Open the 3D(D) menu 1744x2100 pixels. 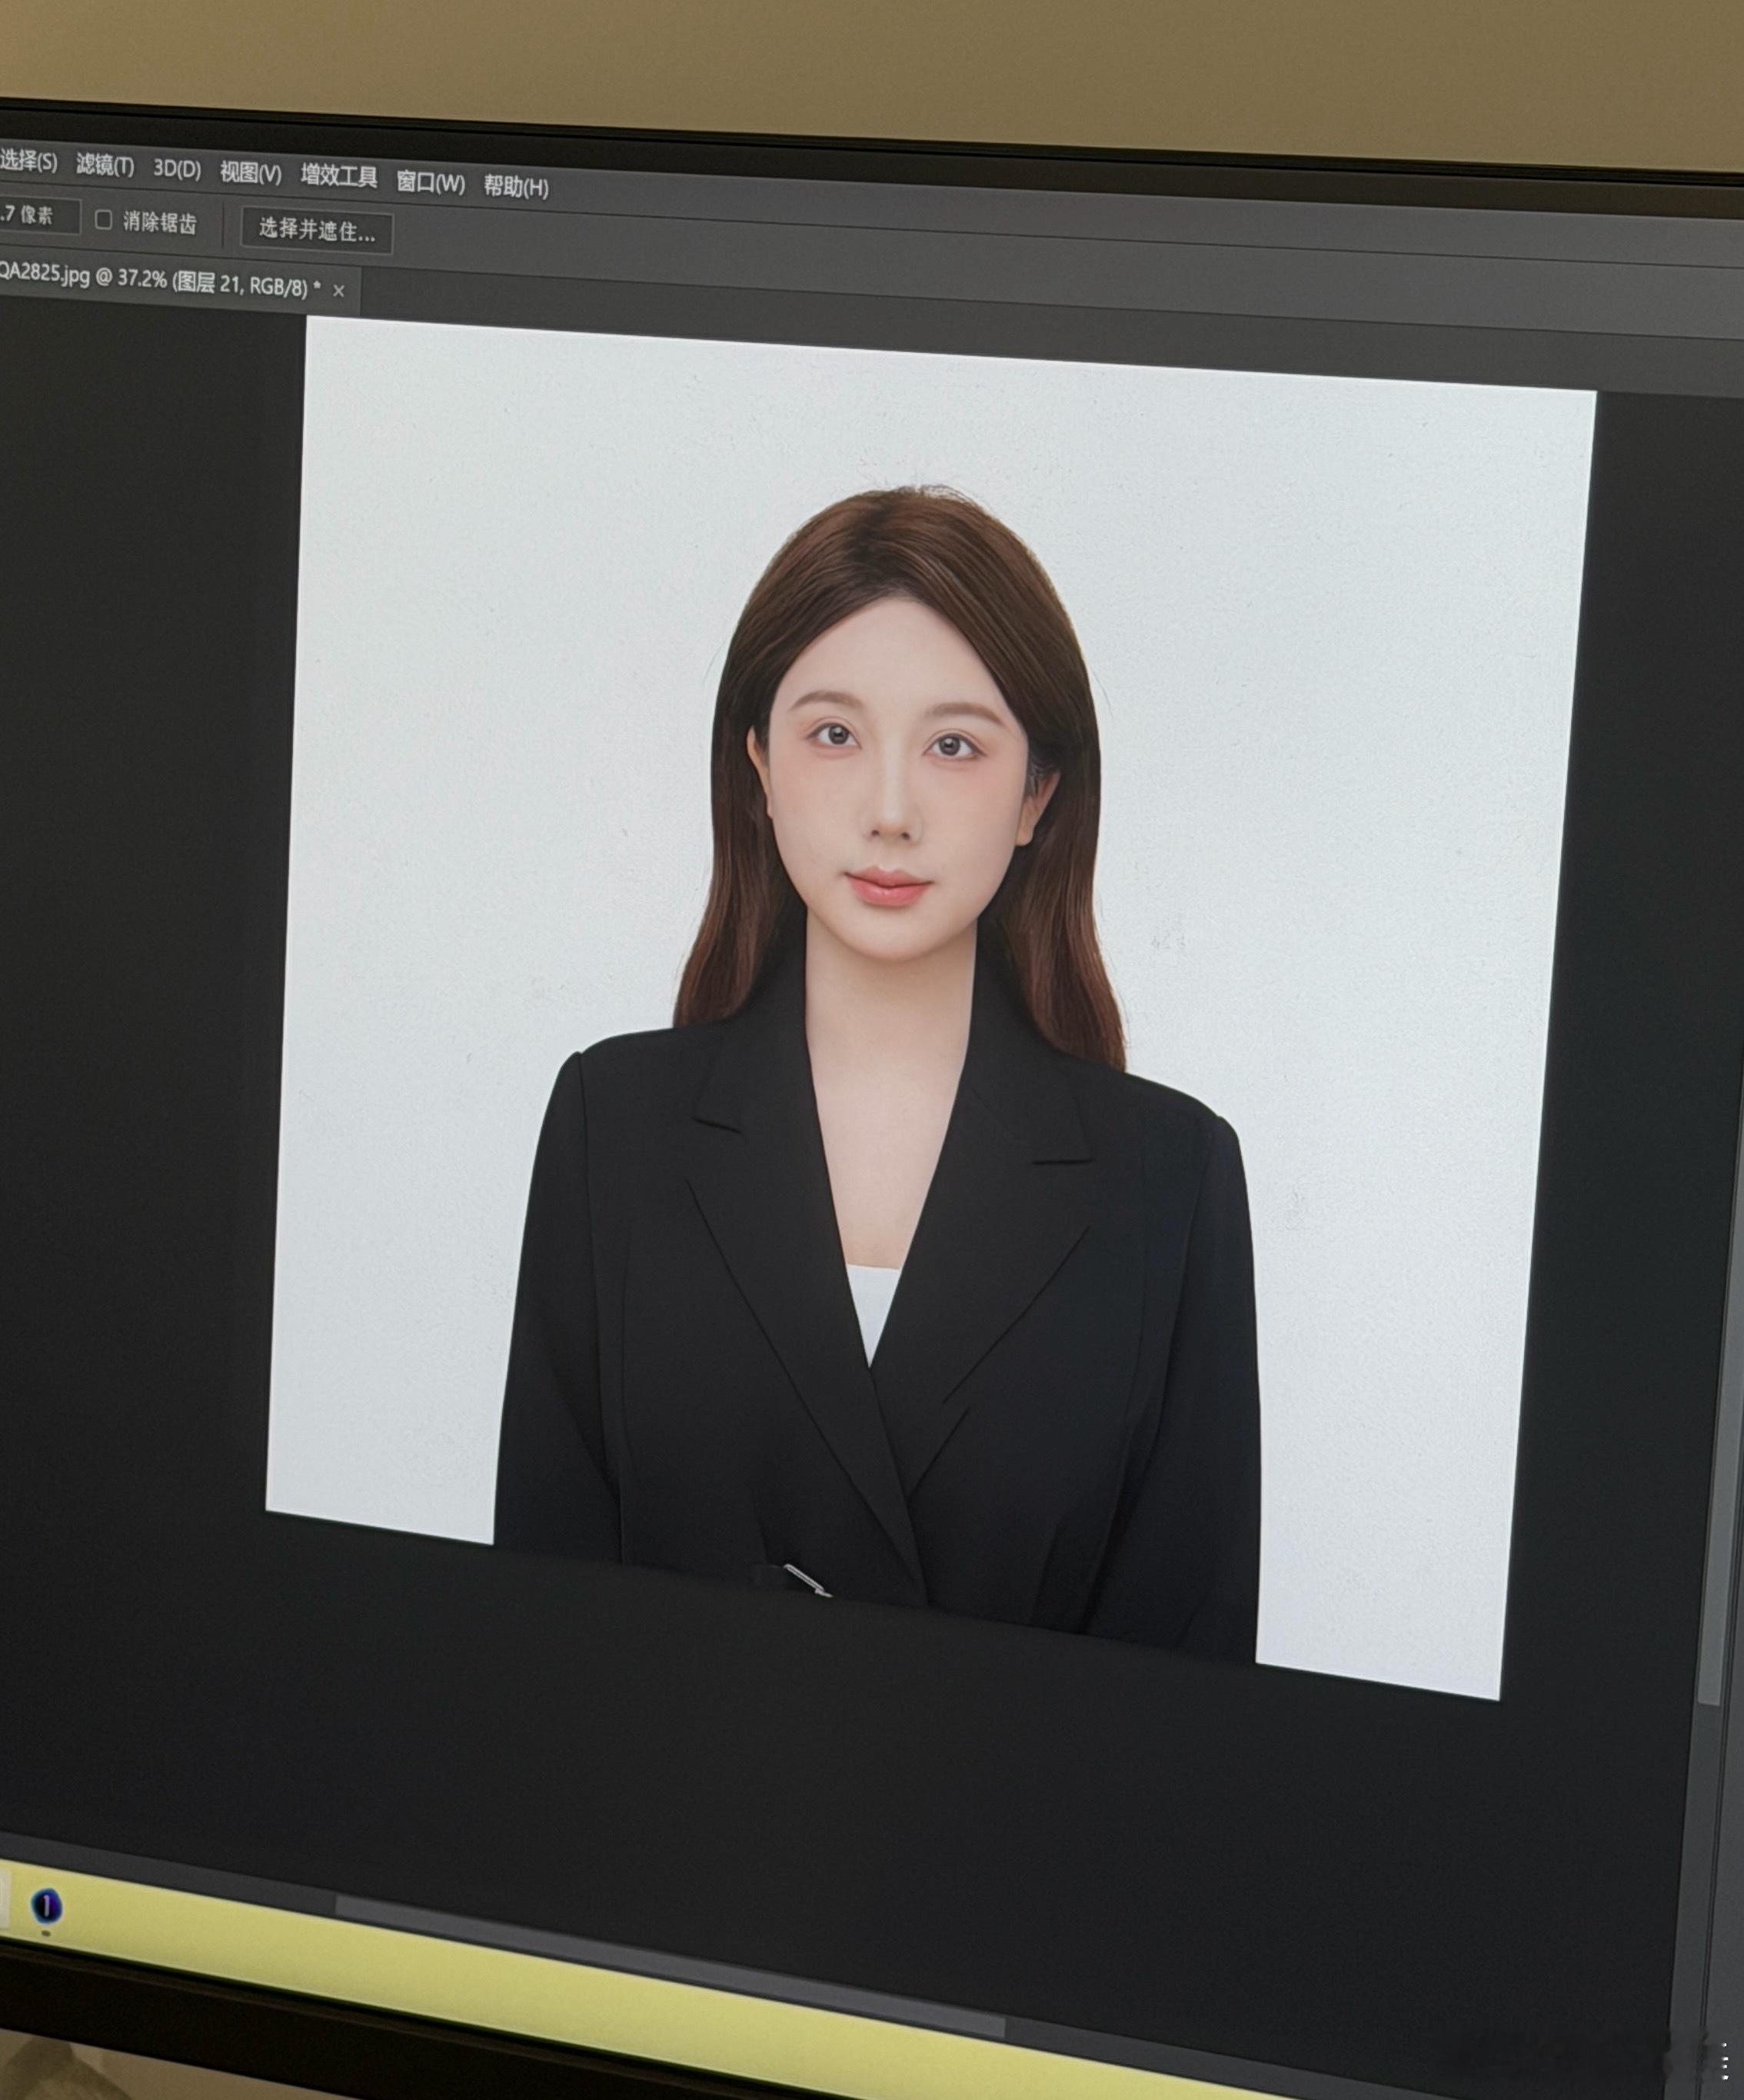coord(177,170)
